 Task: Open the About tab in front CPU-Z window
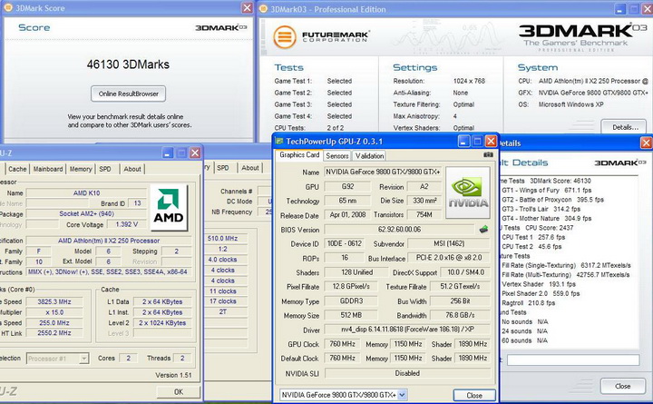click(132, 169)
